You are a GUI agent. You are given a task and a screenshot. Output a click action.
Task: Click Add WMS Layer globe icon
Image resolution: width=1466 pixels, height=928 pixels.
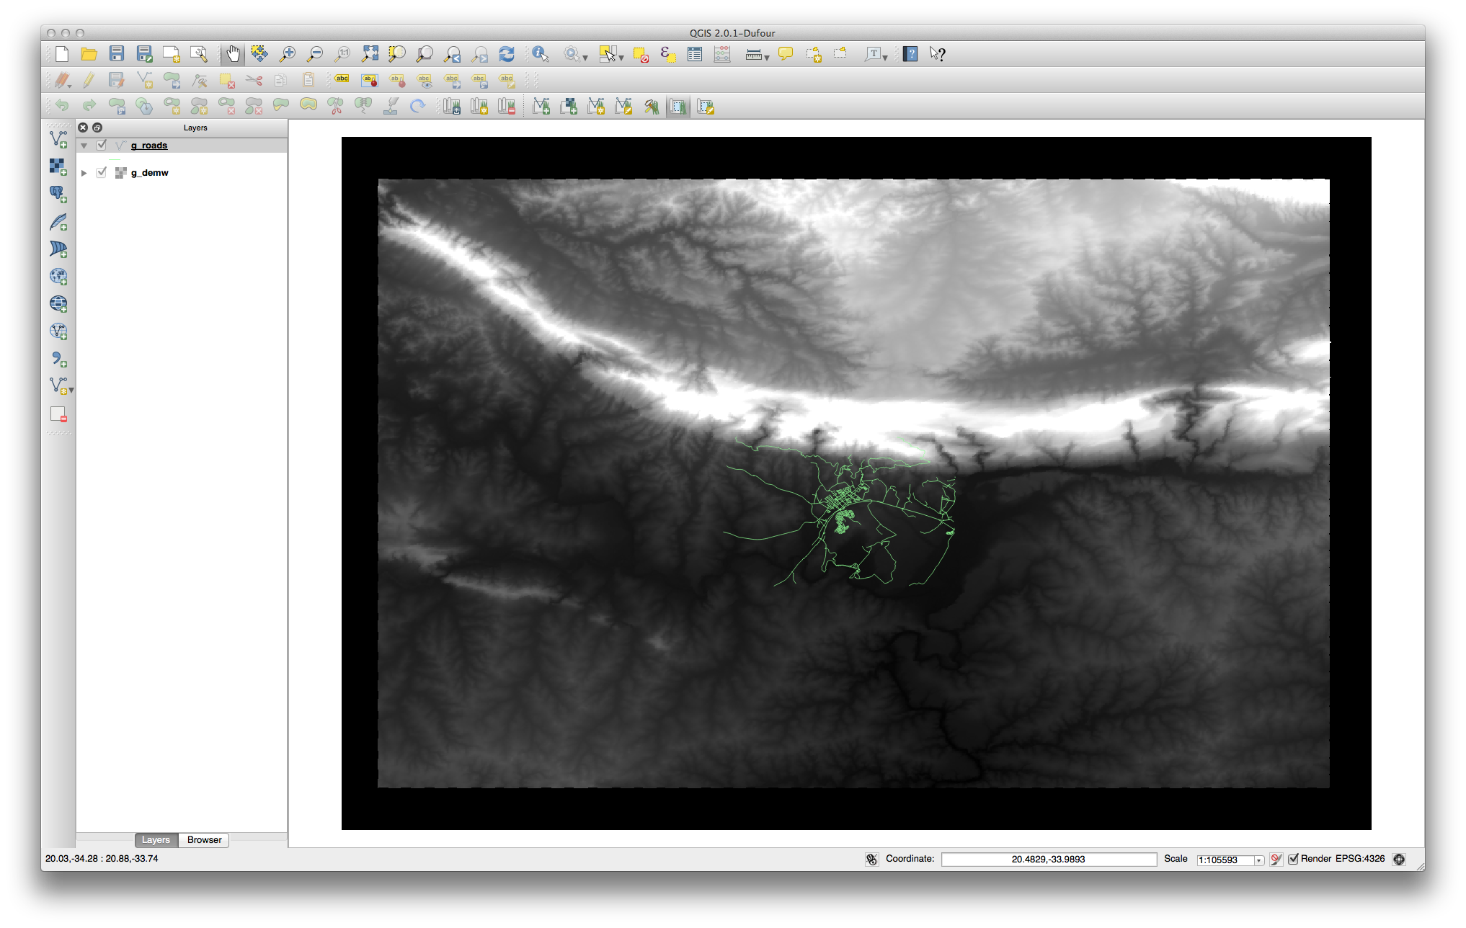58,277
